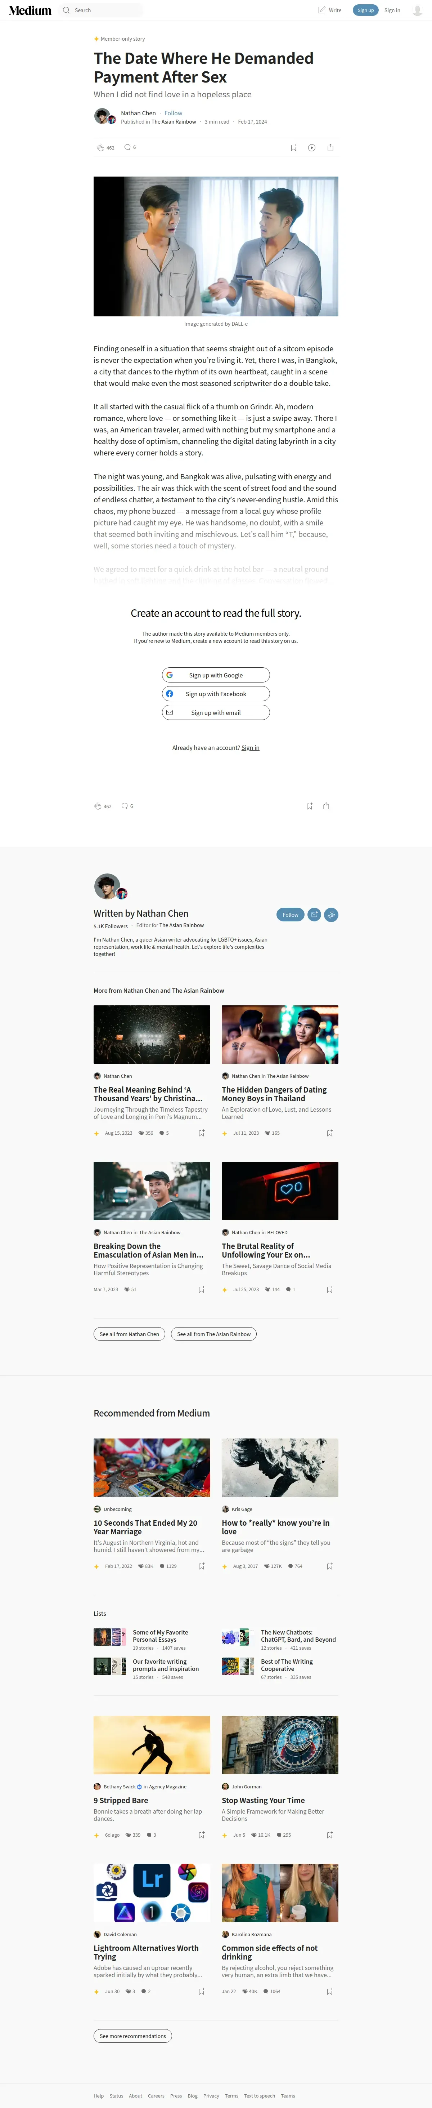Sign up with email
Viewport: 432px width, 2108px height.
click(216, 713)
